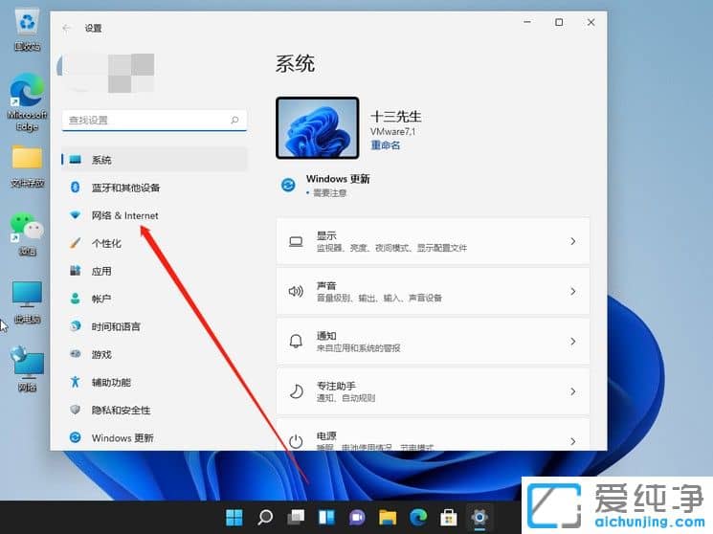Go to 个性化 settings

pyautogui.click(x=106, y=243)
